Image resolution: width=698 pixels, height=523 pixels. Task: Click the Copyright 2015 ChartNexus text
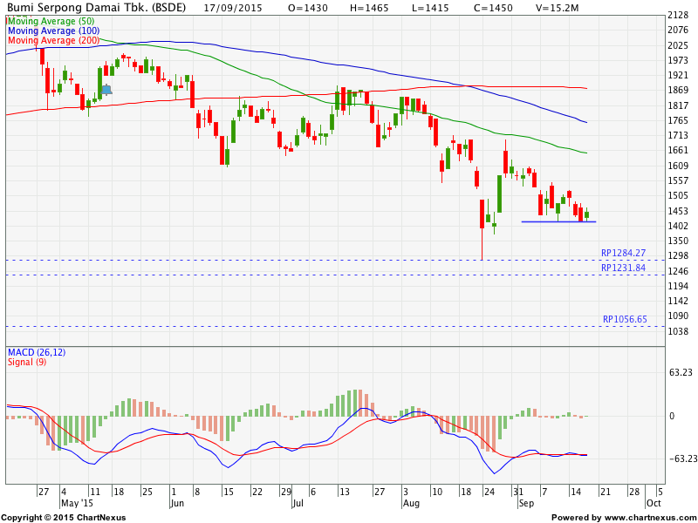(63, 517)
